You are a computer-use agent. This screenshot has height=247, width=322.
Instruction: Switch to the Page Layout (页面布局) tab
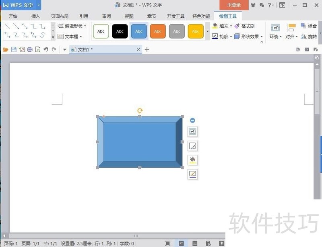60,16
